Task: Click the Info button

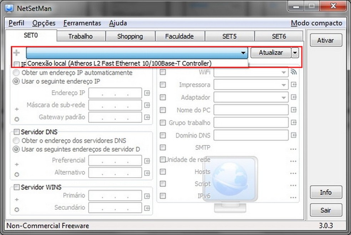Action: (x=326, y=192)
